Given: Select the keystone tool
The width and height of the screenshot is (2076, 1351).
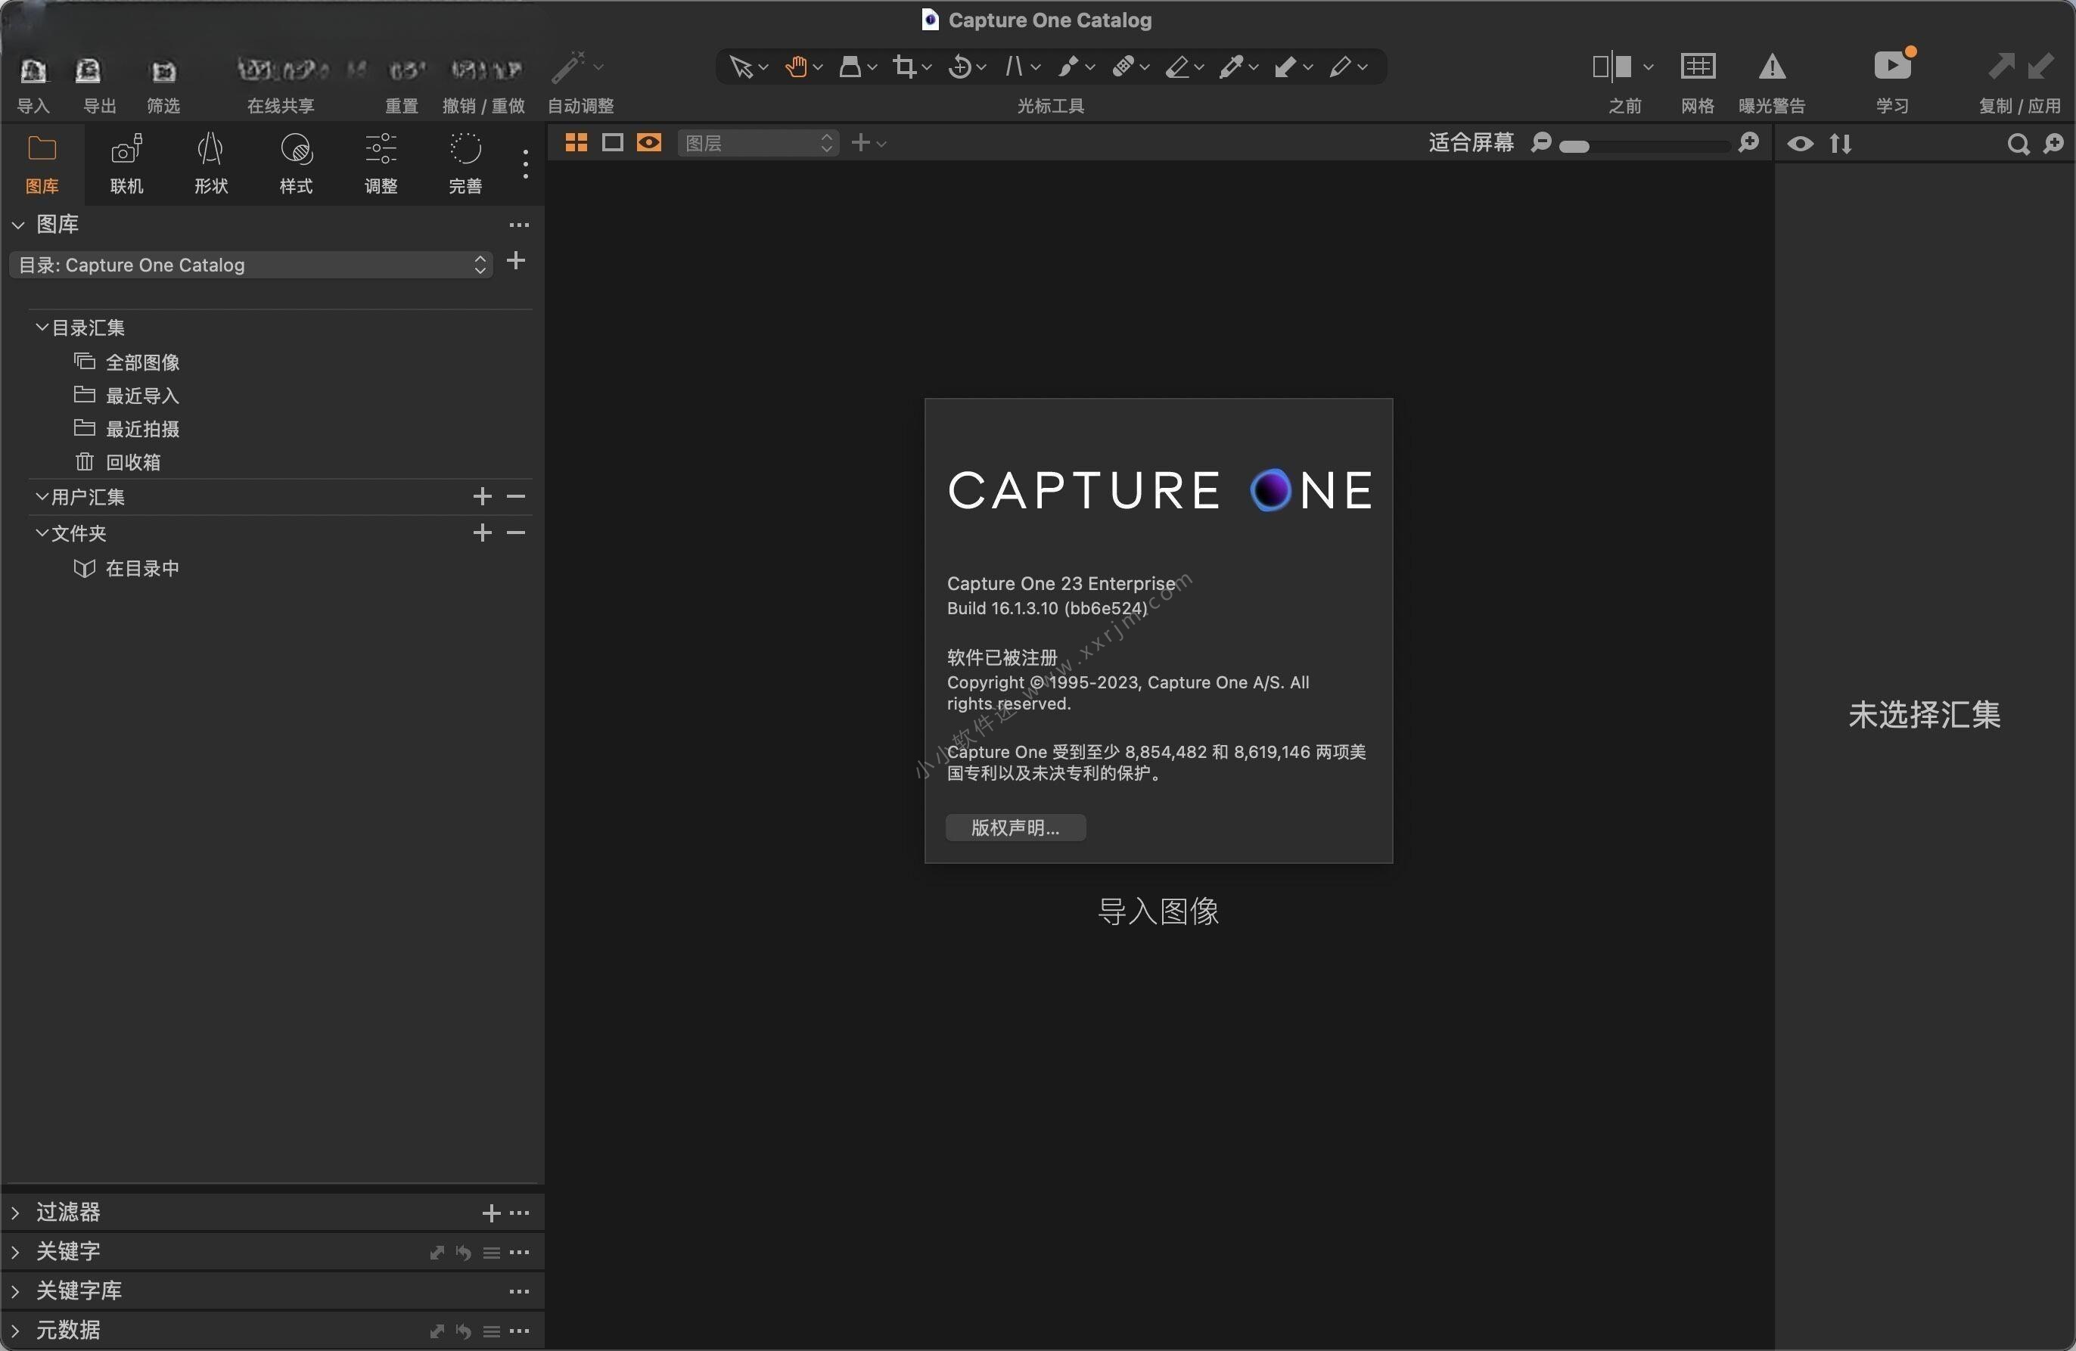Looking at the screenshot, I should click(x=1014, y=67).
